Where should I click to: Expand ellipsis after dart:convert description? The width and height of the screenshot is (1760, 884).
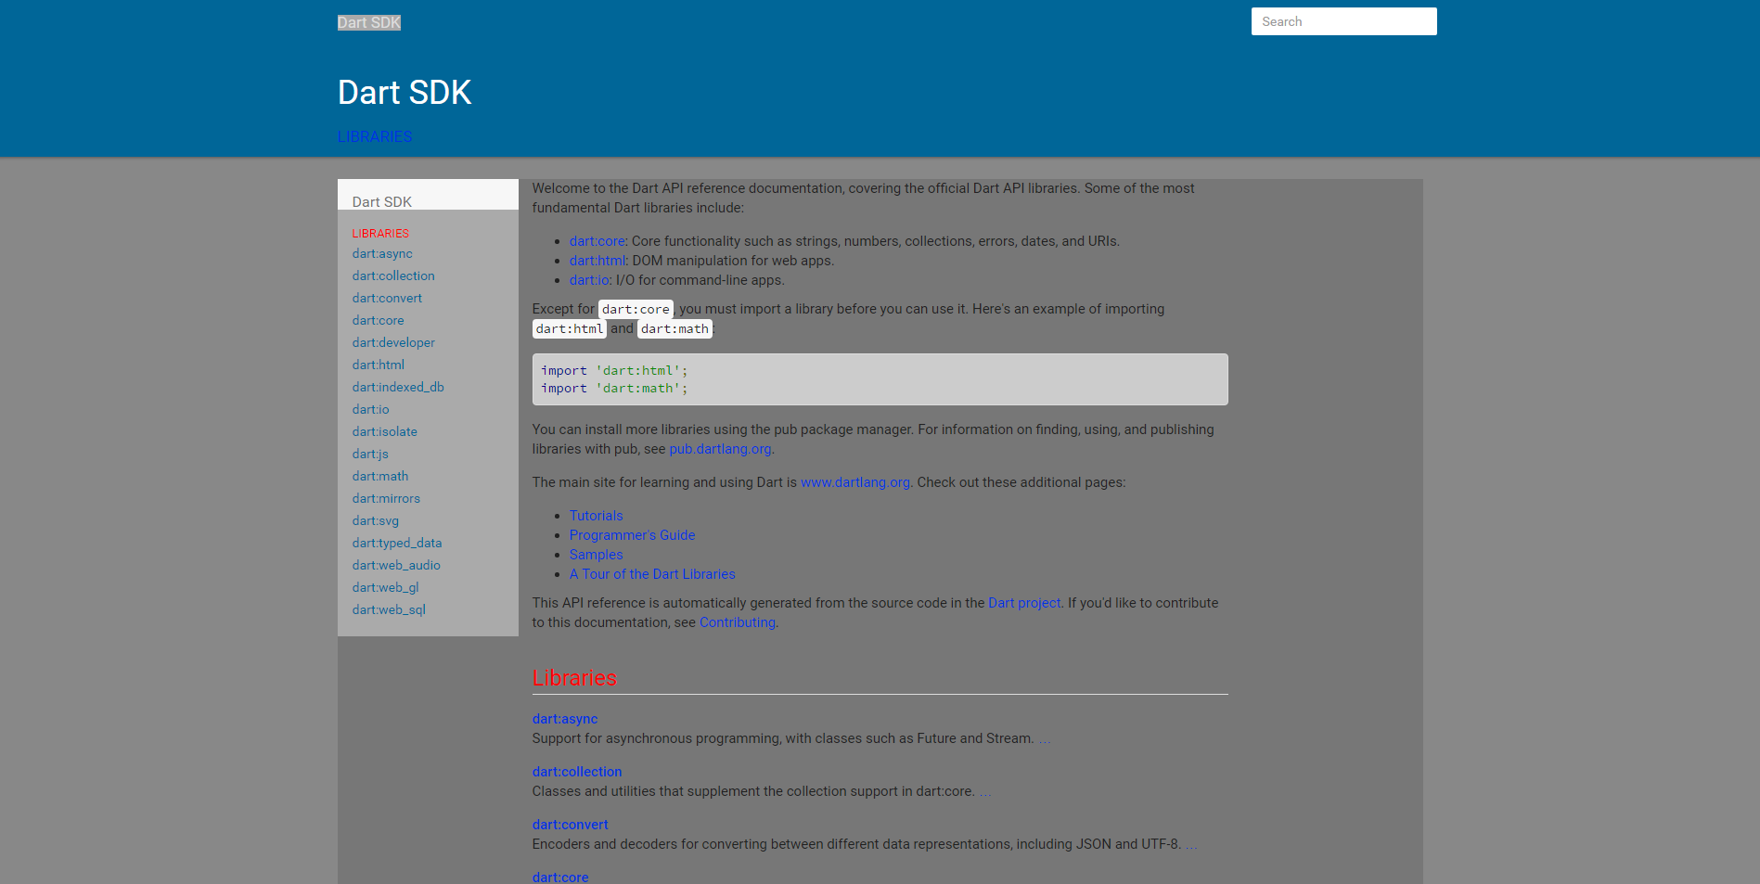point(1191,844)
